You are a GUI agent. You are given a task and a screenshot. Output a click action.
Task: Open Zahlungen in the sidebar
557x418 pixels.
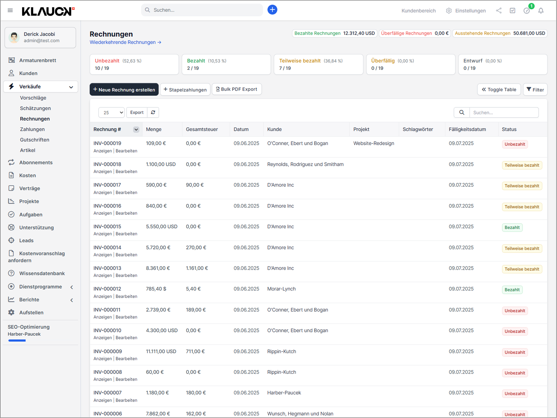point(32,129)
